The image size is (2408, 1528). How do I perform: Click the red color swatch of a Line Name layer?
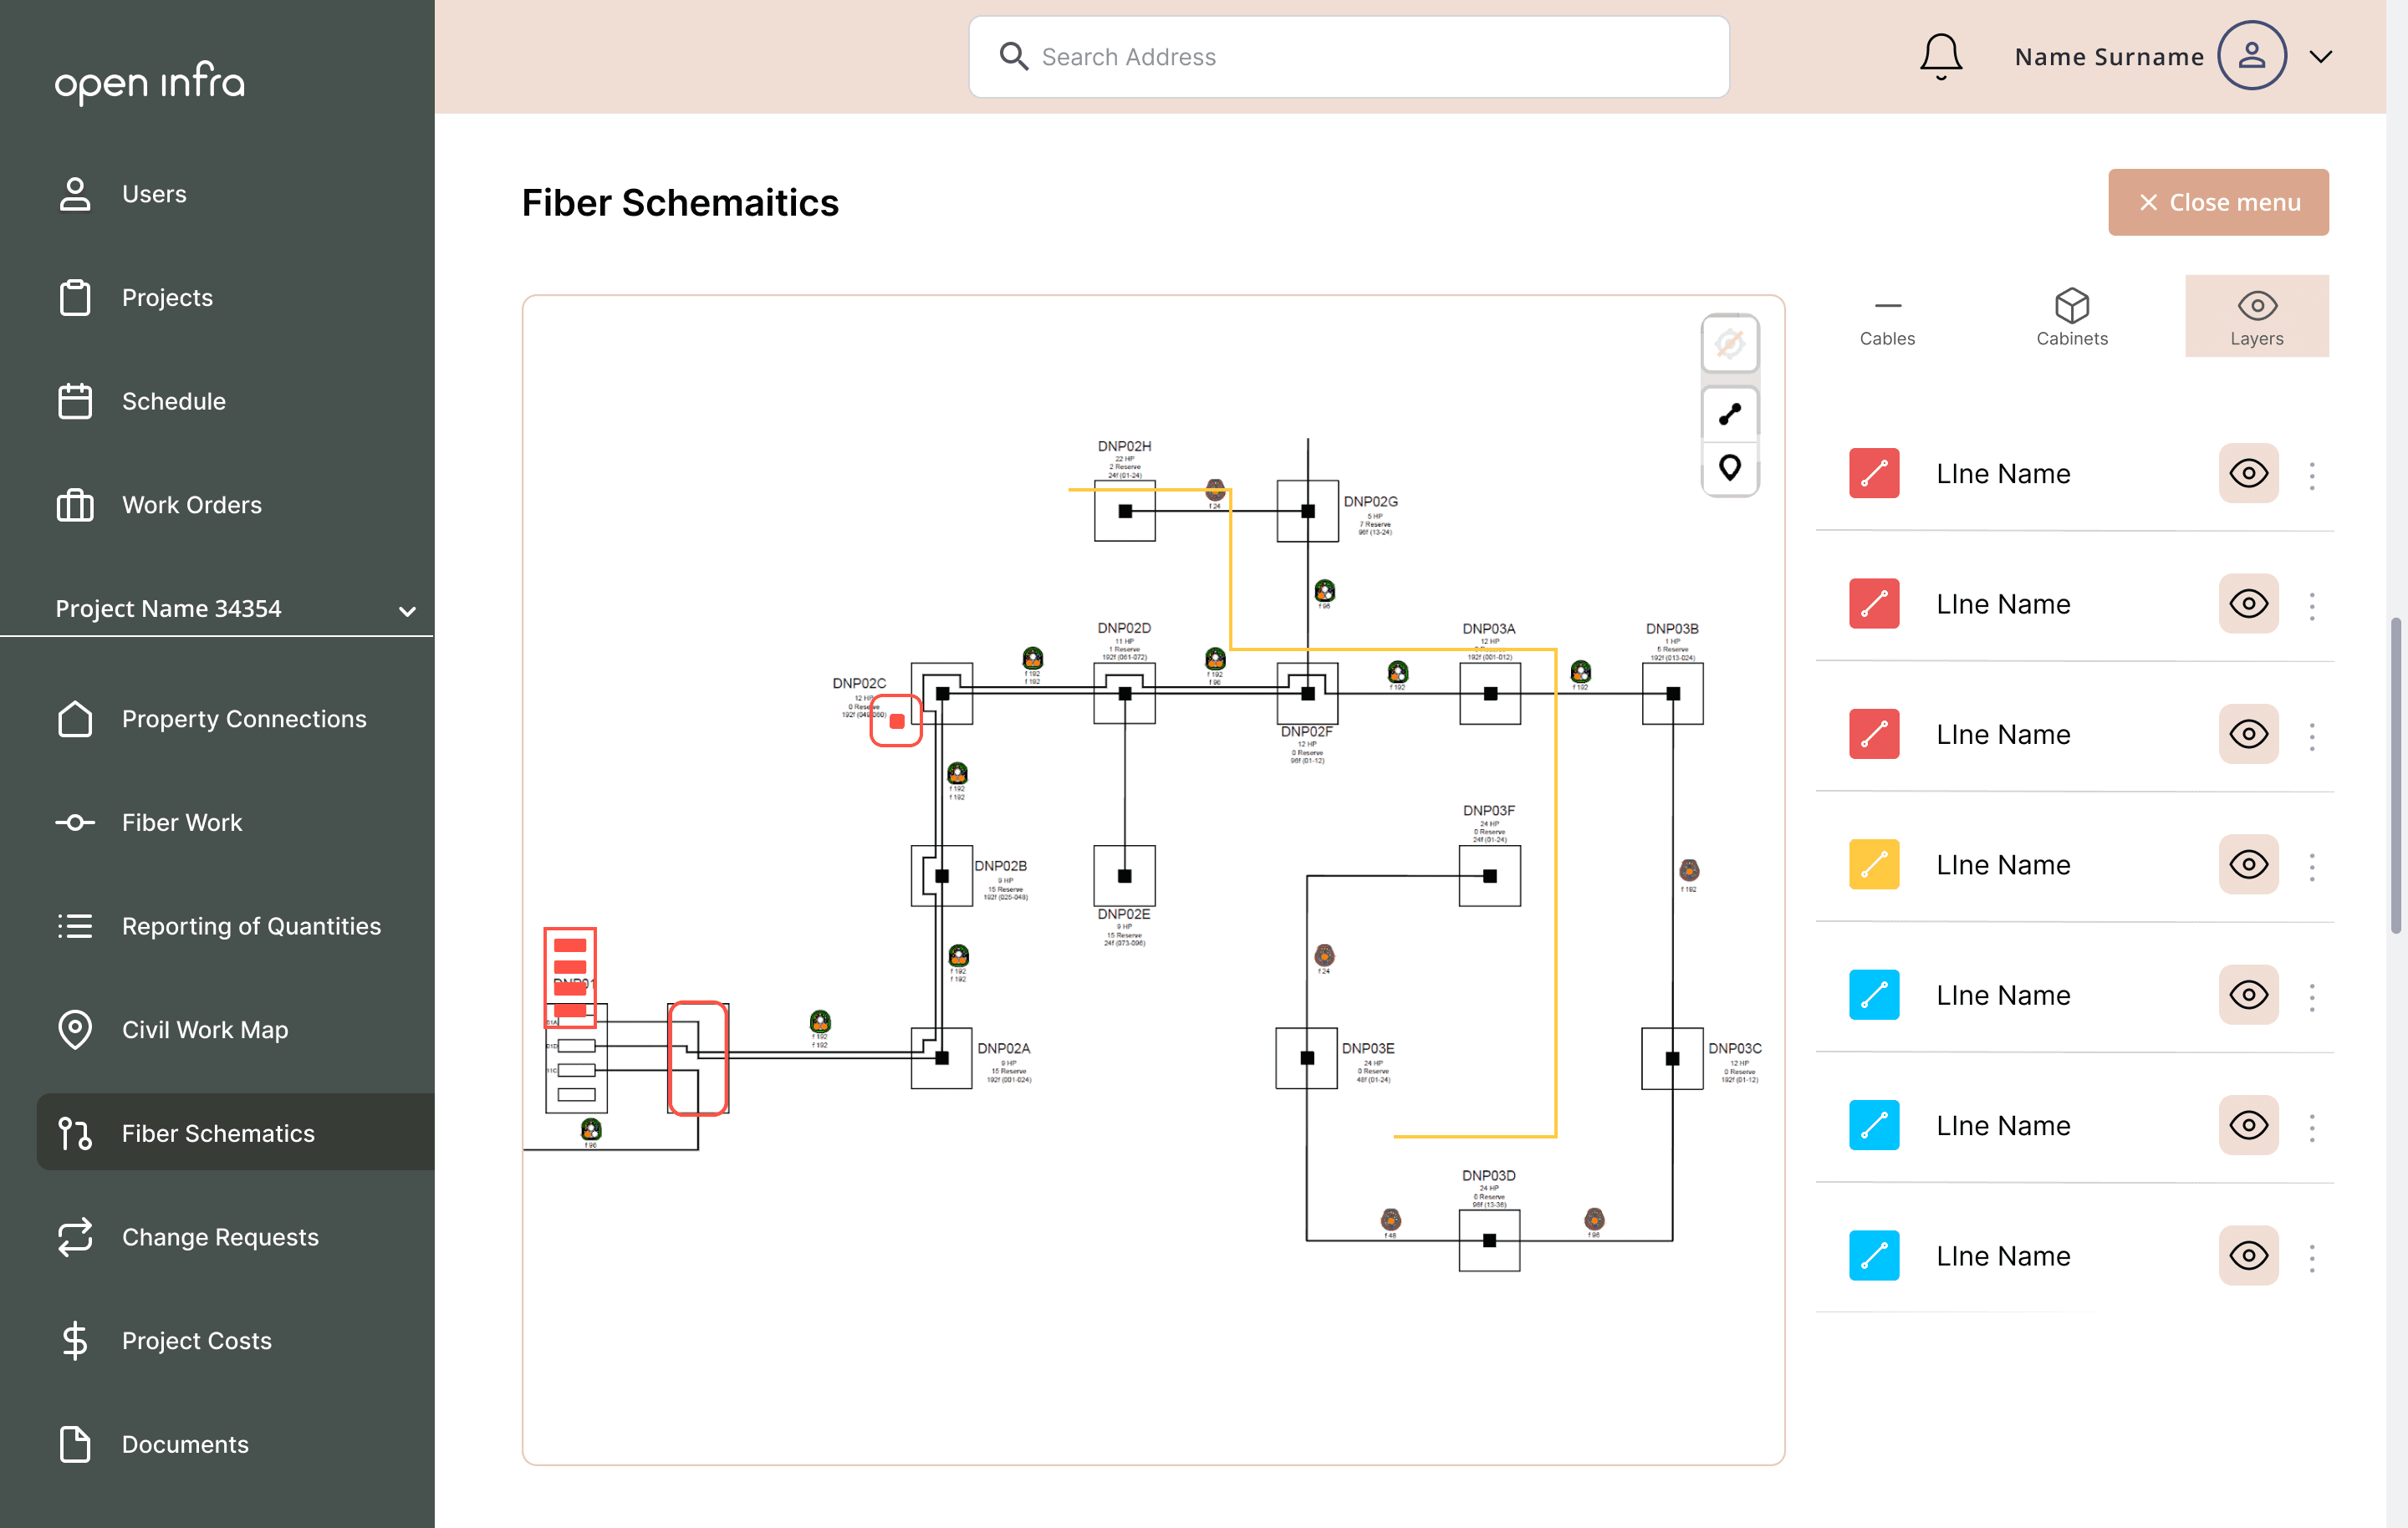pos(1874,473)
